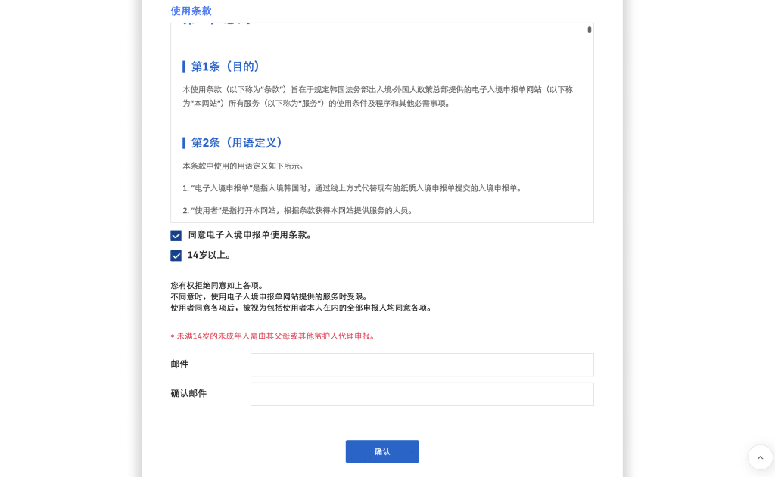Screen dimensions: 775x477
Task: Select the 第1条（目的） heading
Action: [226, 67]
